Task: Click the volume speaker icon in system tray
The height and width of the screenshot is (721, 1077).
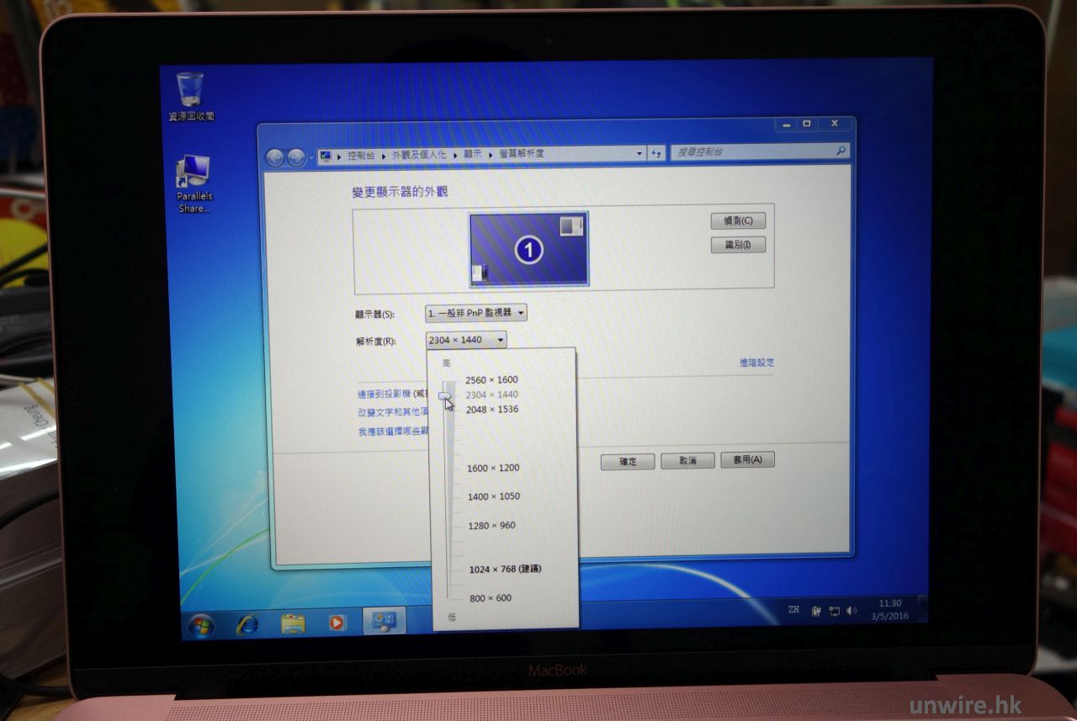Action: [x=852, y=610]
